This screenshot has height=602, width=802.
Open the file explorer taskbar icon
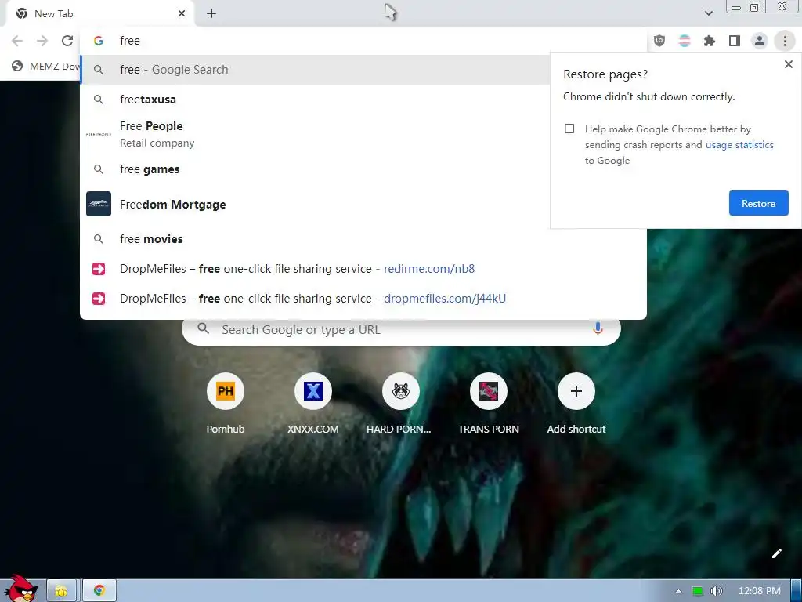61,591
